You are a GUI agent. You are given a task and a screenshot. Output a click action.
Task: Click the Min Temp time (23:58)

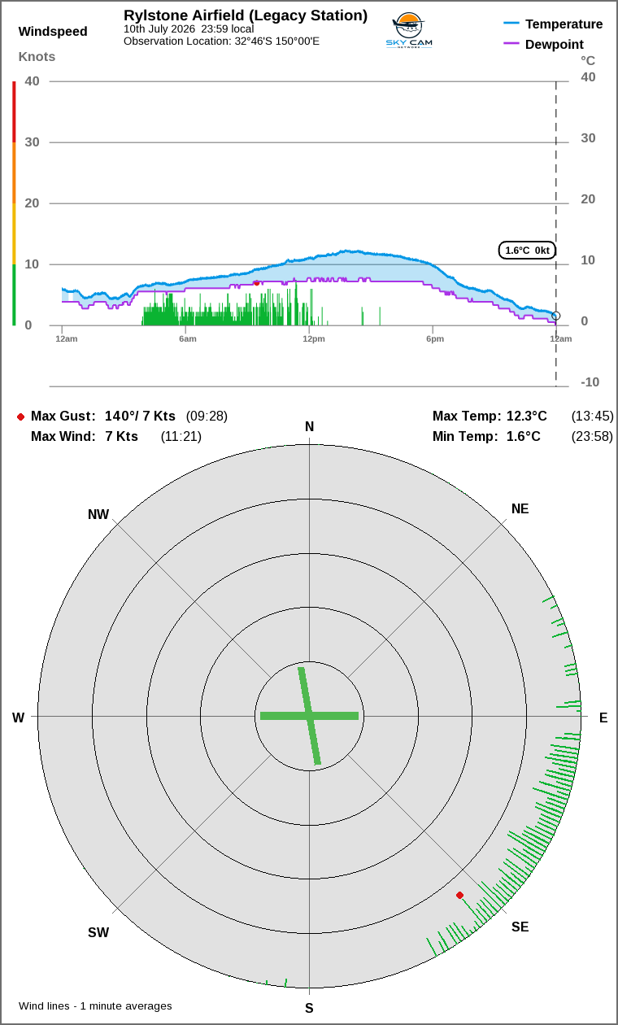[593, 437]
